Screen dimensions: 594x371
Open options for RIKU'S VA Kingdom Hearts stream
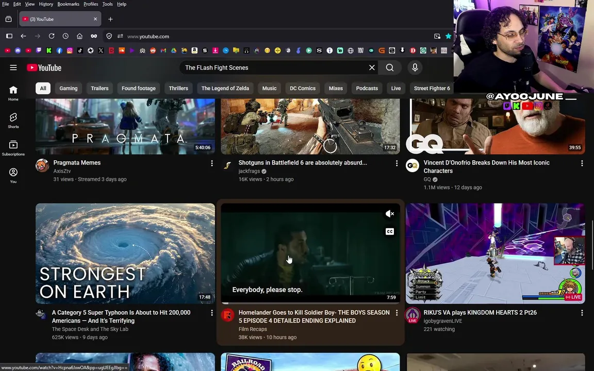click(x=582, y=313)
